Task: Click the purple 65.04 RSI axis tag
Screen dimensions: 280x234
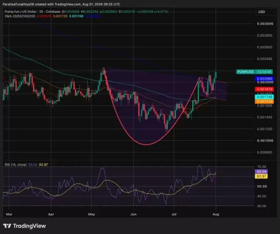Action: click(x=261, y=172)
